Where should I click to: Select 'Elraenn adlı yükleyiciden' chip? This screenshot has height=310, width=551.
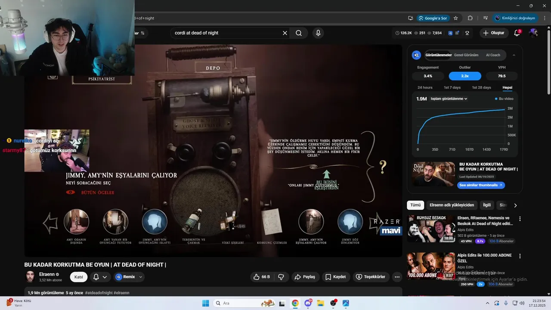tap(452, 205)
